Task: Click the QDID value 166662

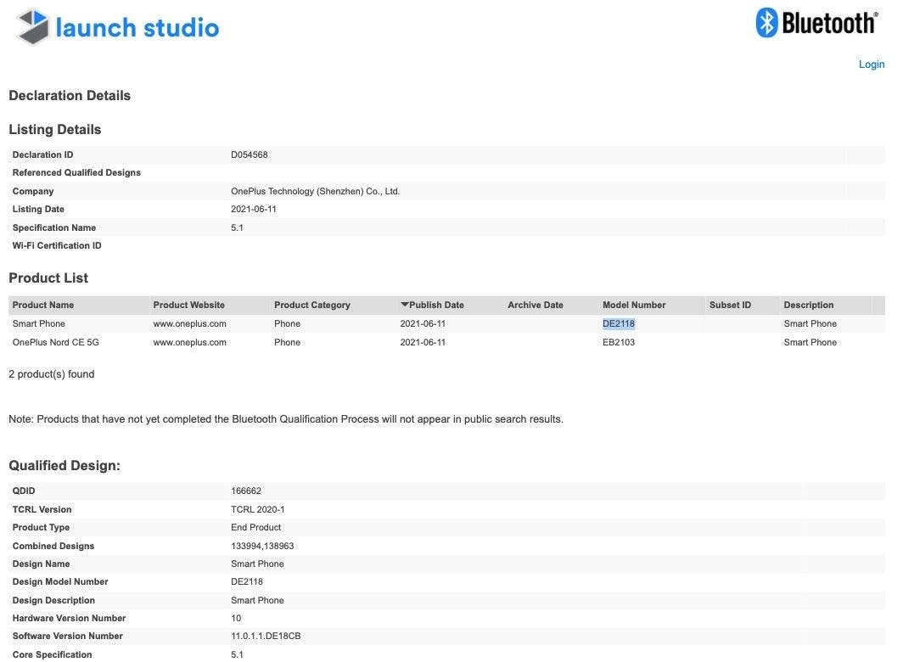Action: (246, 491)
